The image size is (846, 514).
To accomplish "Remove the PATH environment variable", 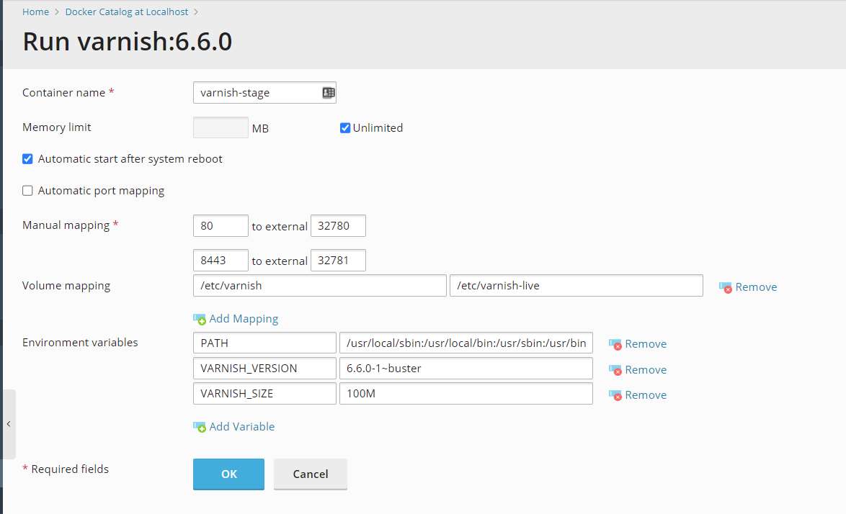I will [x=646, y=344].
